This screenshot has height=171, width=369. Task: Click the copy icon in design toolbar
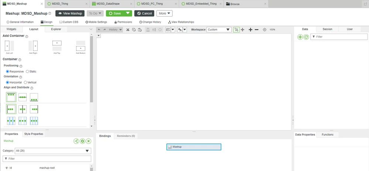point(134,29)
